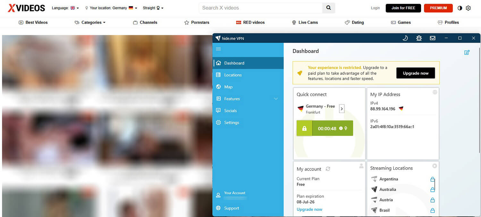Click the German flag beside the IPv4 address

[x=401, y=109]
